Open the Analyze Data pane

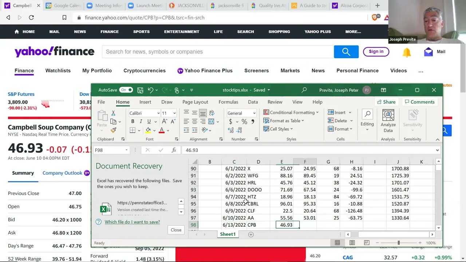tap(388, 121)
